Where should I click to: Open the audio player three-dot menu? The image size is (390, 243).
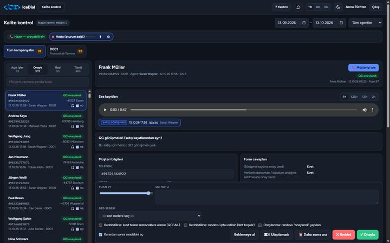[372, 110]
